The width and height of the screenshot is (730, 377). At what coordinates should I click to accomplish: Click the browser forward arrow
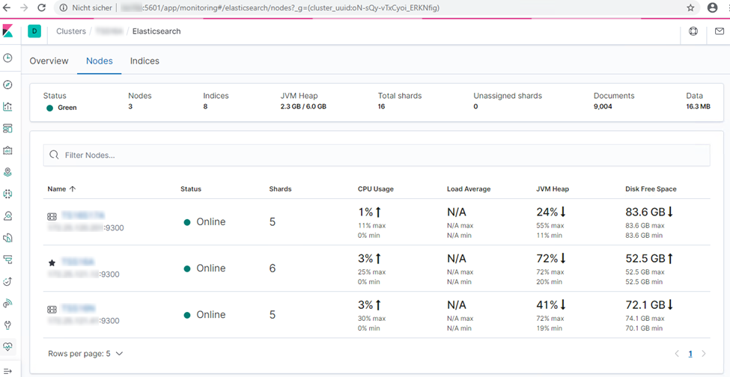pos(24,8)
